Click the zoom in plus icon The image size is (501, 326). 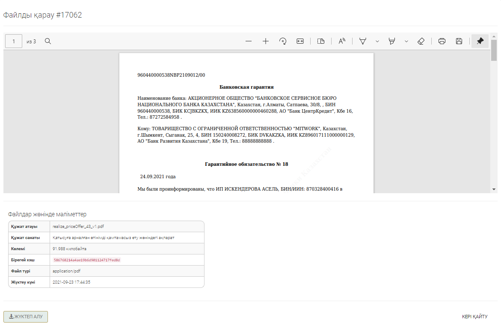[266, 41]
